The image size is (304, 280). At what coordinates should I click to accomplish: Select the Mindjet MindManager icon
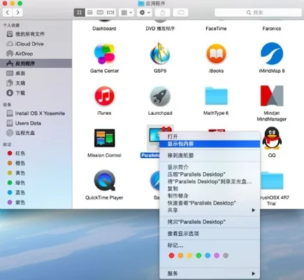pyautogui.click(x=272, y=96)
